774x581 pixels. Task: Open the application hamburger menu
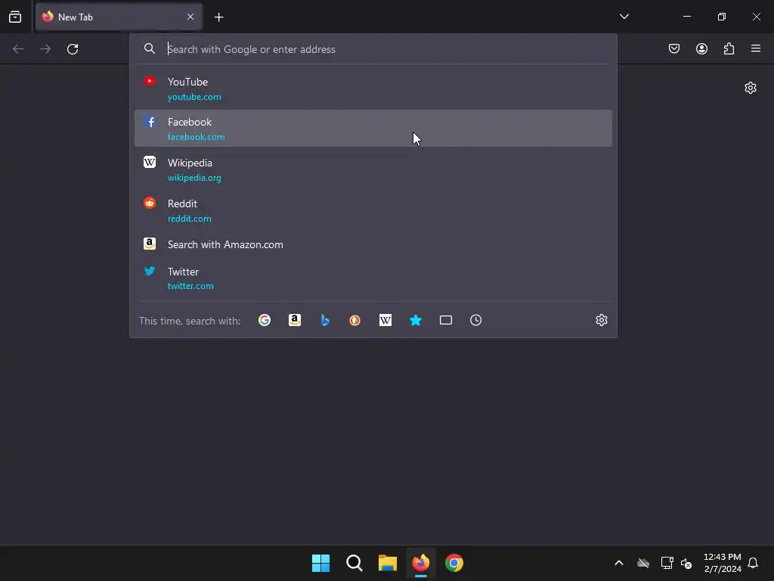[x=756, y=48]
